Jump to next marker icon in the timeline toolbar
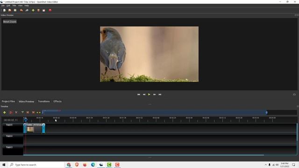Screen dimensions: 299x168 coord(33,112)
